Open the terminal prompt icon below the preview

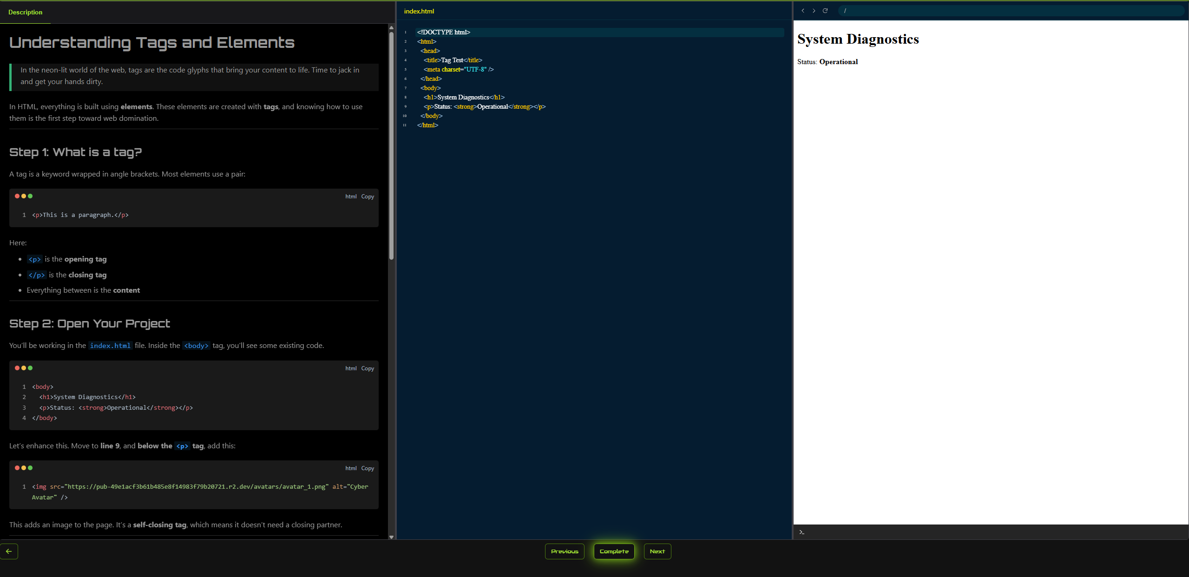click(801, 532)
